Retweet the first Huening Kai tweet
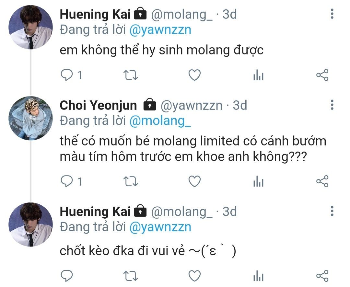The height and width of the screenshot is (287, 350). click(x=131, y=75)
